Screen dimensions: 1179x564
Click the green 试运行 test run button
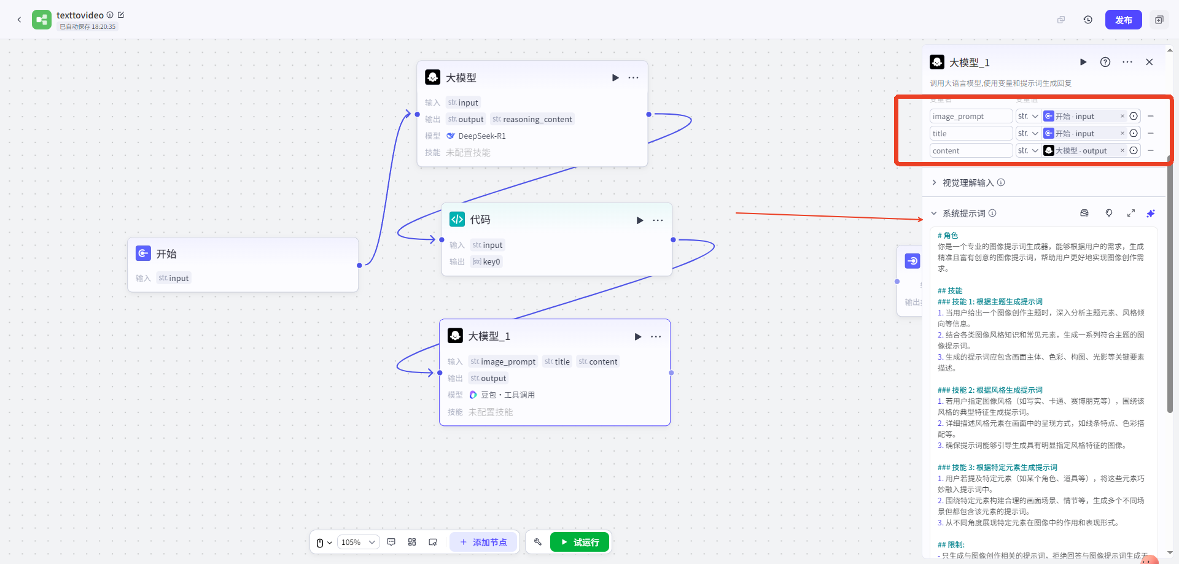(x=580, y=542)
